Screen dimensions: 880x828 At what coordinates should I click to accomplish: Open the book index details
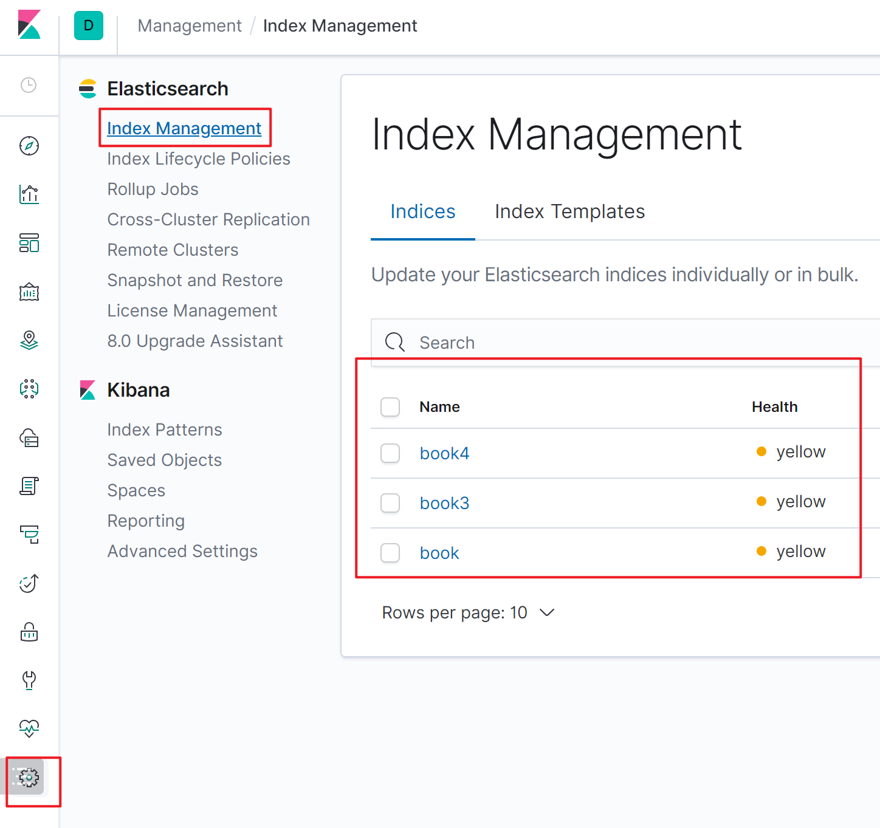(439, 553)
